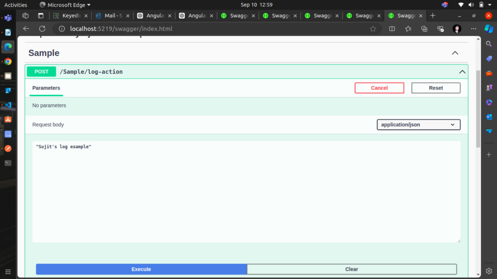This screenshot has height=279, width=497.
Task: Refresh the page with the reload icon
Action: [42, 29]
